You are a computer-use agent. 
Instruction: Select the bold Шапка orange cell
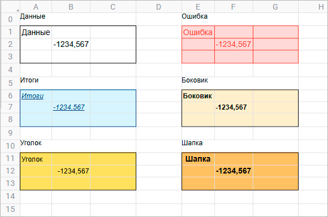[198, 159]
